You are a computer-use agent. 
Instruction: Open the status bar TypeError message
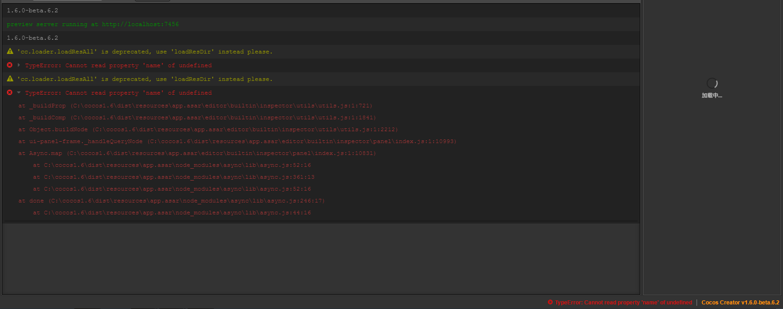pos(623,303)
